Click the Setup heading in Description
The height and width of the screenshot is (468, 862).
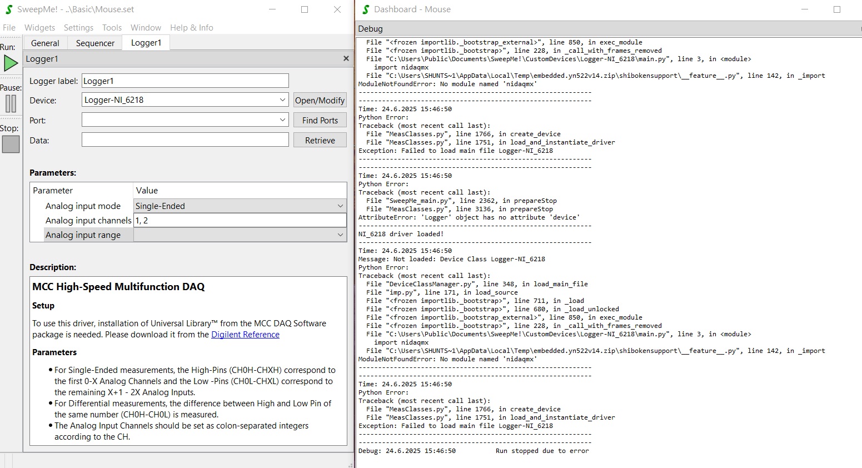pos(43,306)
